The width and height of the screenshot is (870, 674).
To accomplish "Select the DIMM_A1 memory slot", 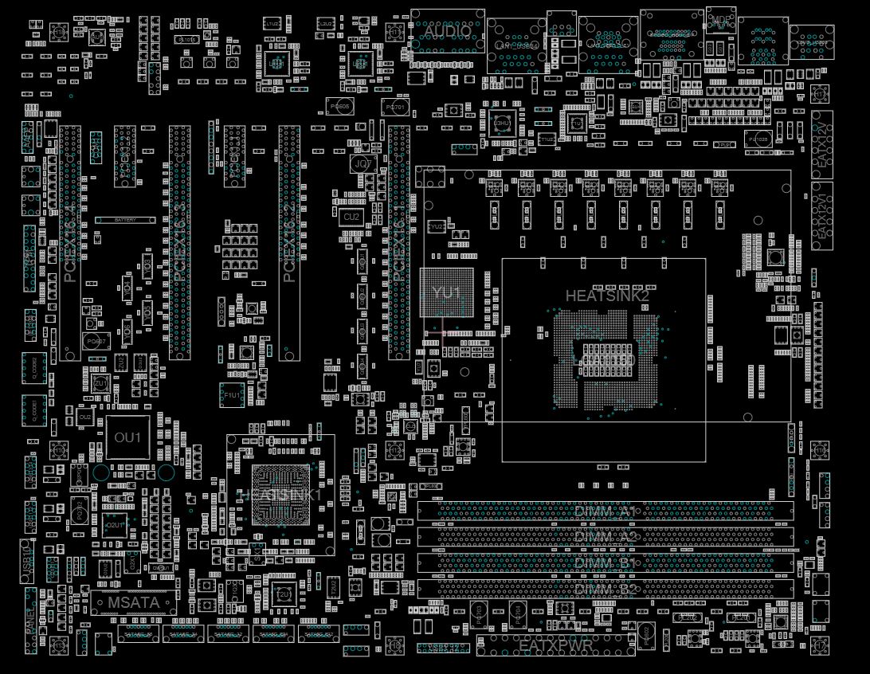I will [605, 511].
